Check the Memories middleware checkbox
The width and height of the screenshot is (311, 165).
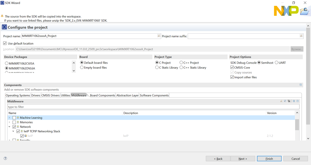(x=14, y=122)
